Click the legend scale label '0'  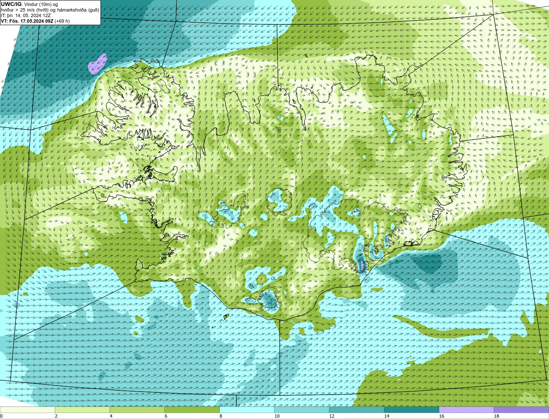point(1,416)
